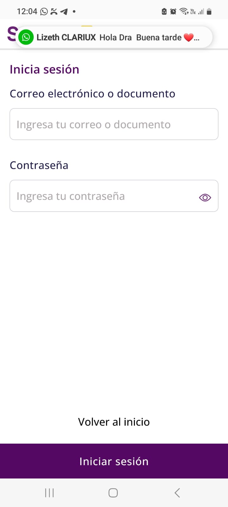228x507 pixels.
Task: Tap the green WhatsApp notification icon
Action: (x=26, y=37)
